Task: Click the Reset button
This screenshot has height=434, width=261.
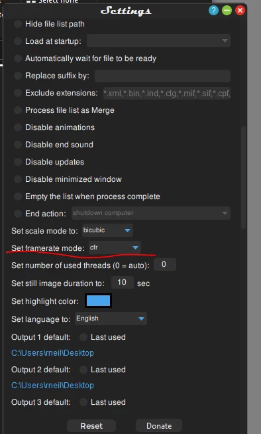Action: point(91,425)
